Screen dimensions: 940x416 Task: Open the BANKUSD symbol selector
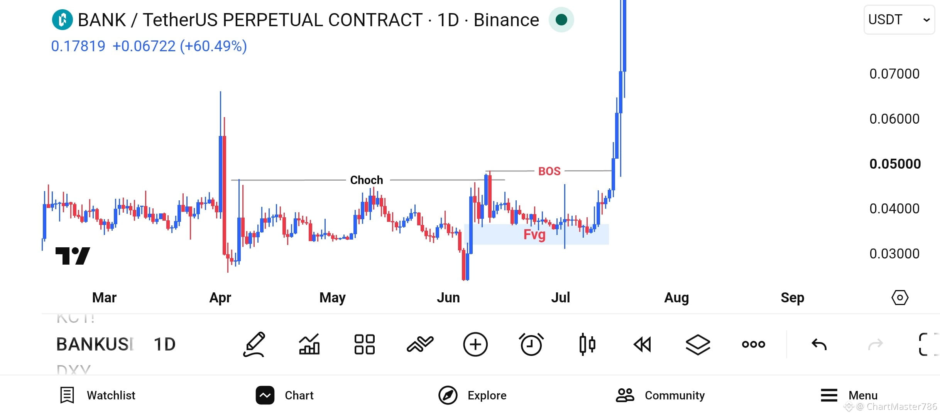95,344
